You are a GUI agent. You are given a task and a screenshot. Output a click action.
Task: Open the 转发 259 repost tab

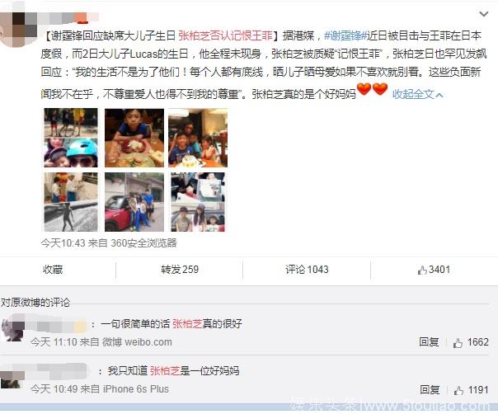tap(180, 270)
